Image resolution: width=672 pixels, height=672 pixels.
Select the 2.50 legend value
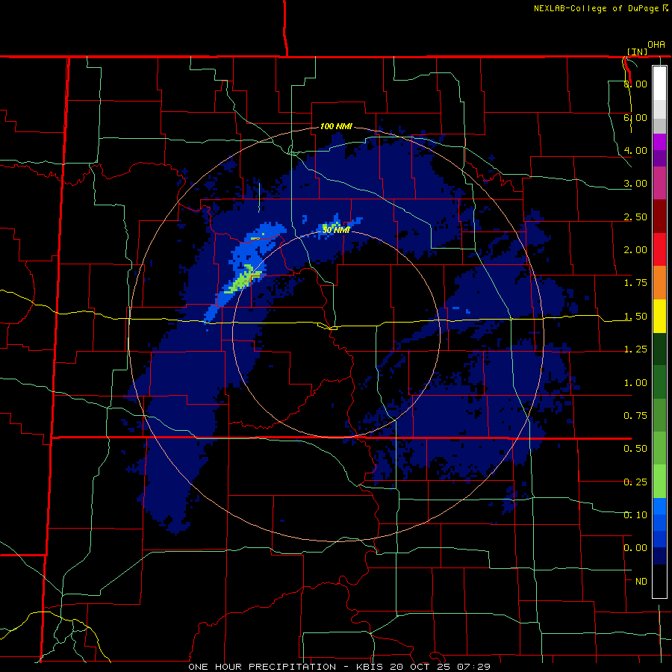[x=635, y=217]
